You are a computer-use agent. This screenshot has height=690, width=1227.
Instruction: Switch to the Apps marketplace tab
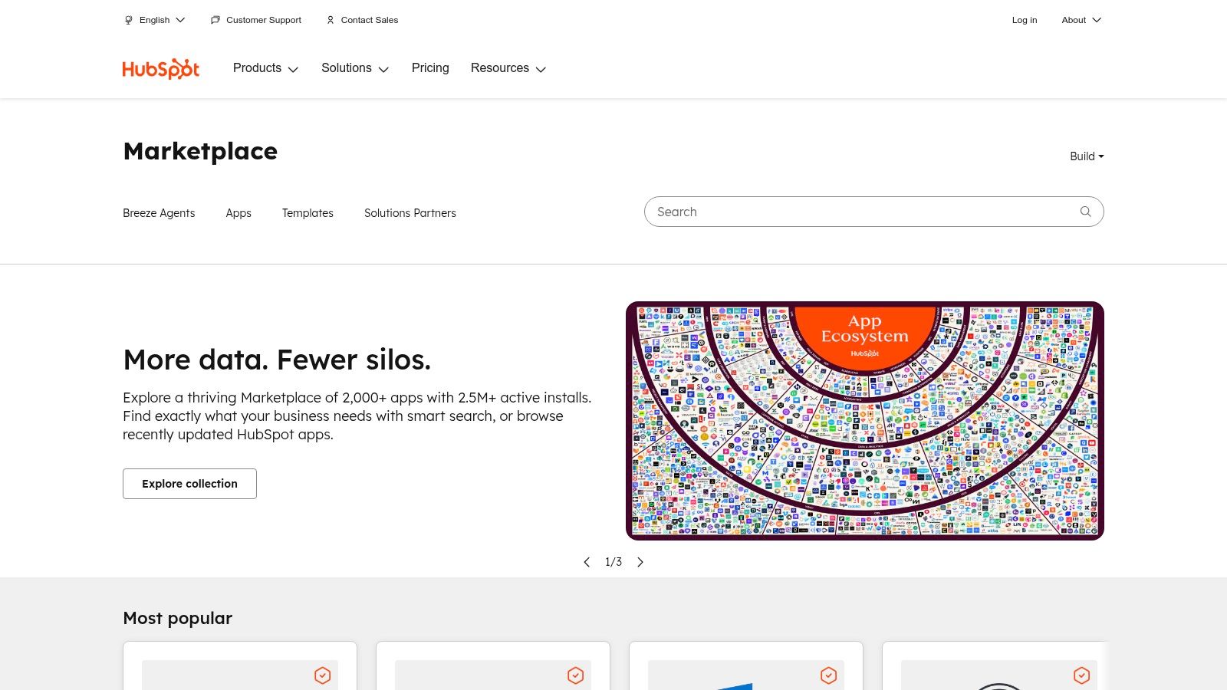238,213
